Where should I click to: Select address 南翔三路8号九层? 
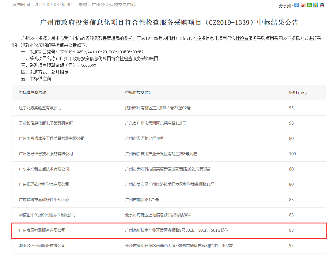point(161,154)
